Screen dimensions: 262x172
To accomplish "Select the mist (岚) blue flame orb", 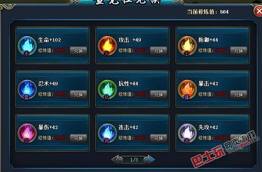I will (107, 133).
